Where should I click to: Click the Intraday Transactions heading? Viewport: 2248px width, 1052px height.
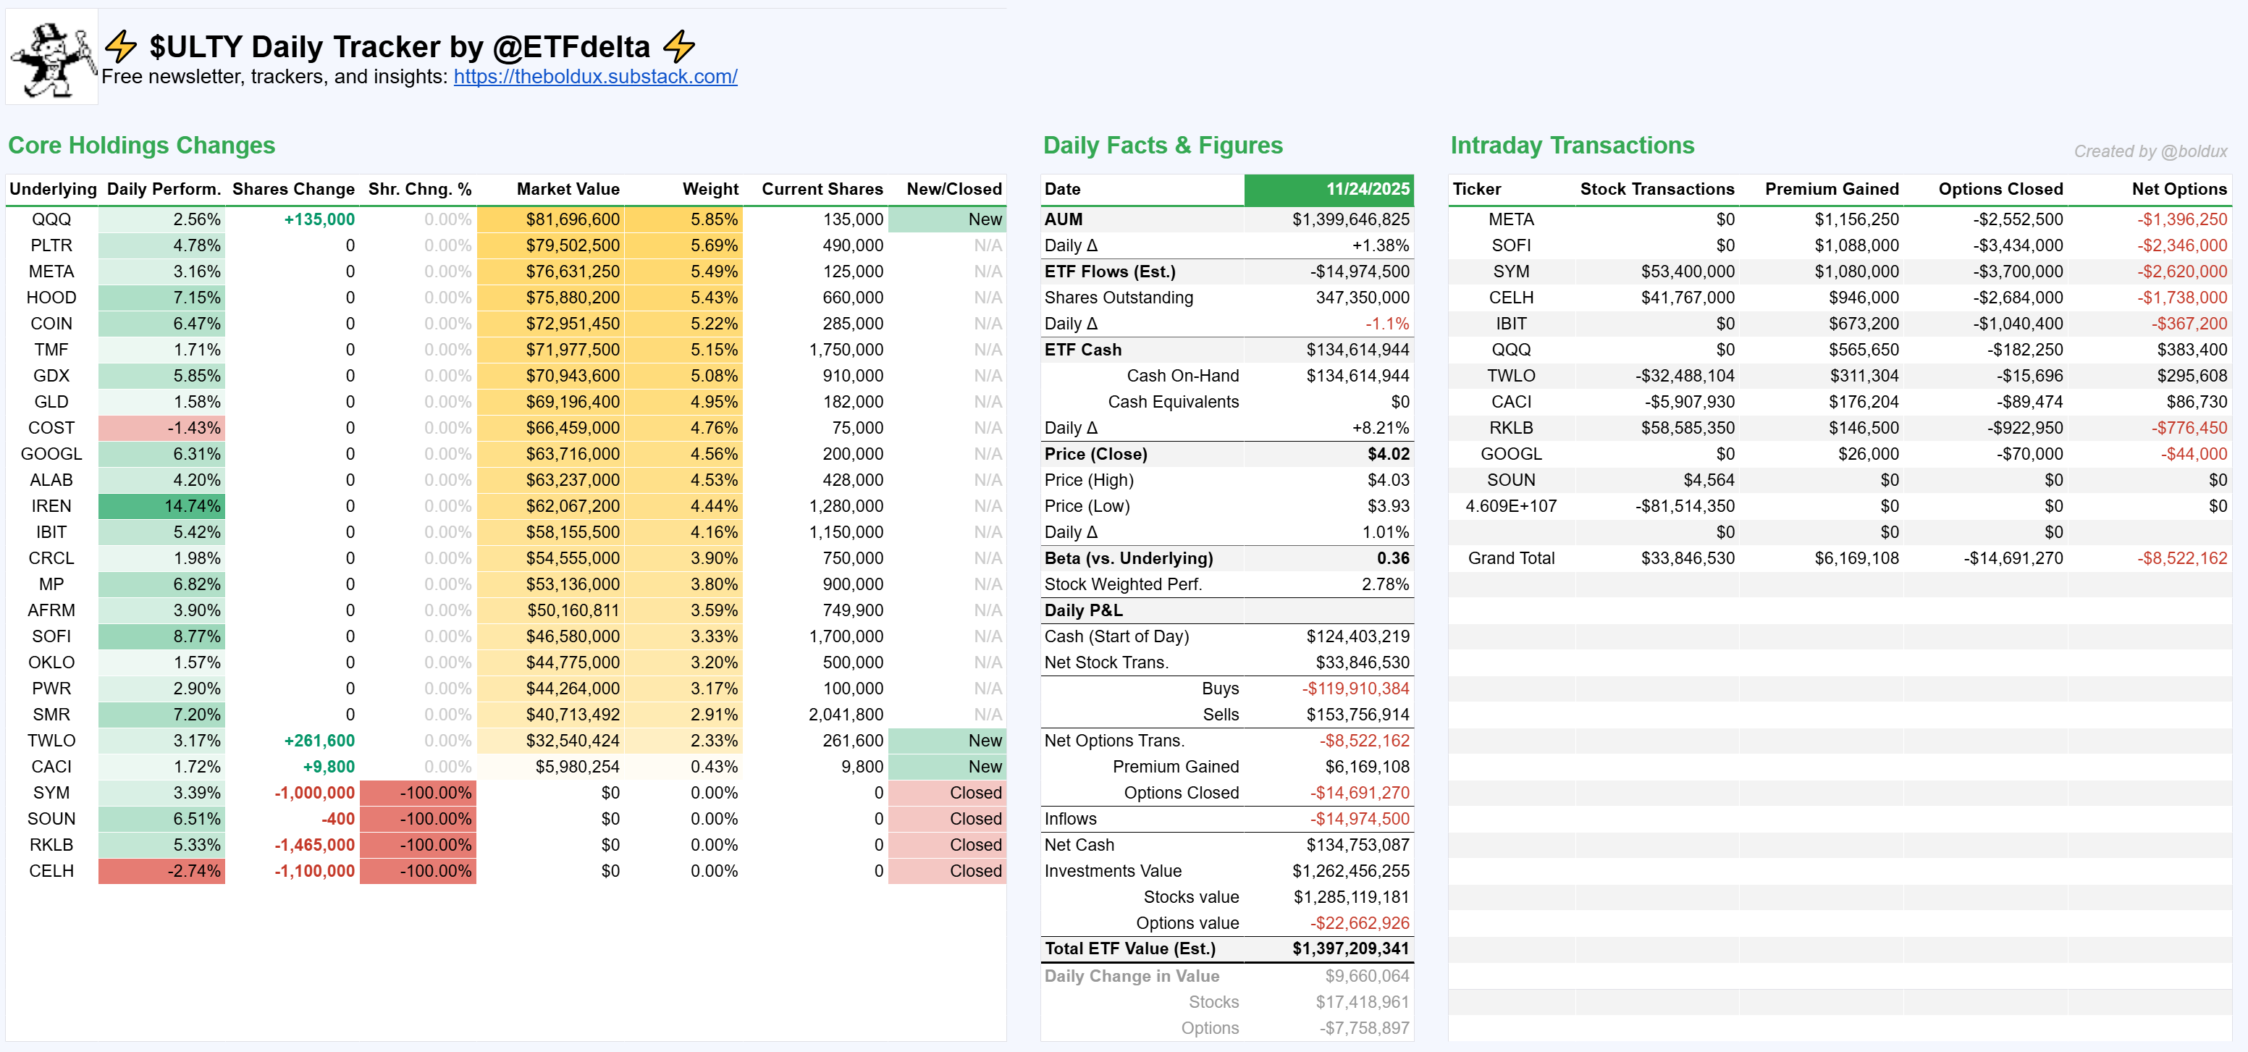click(x=1572, y=146)
